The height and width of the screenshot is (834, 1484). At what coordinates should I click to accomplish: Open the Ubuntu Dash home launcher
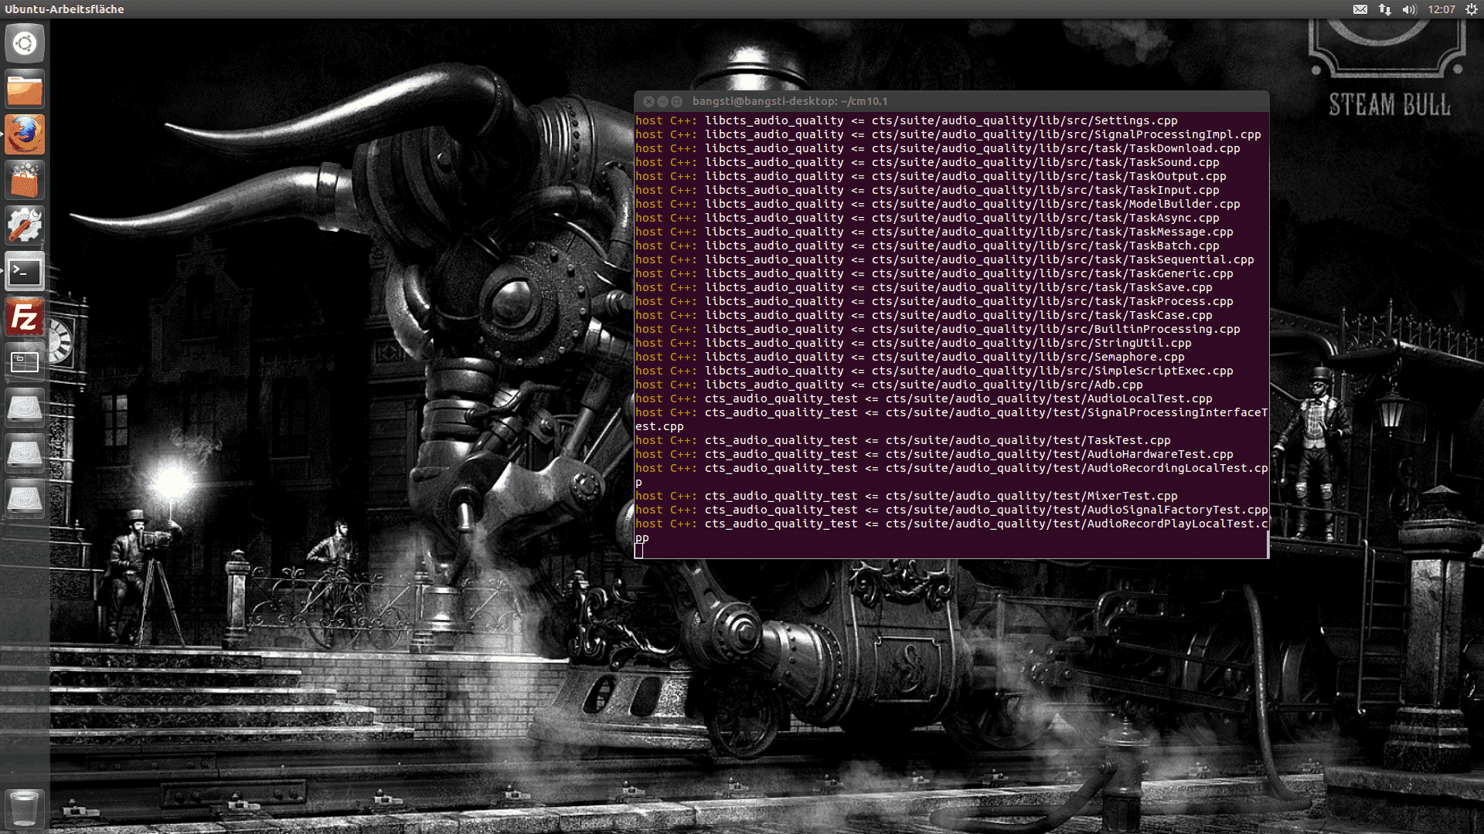click(x=25, y=43)
